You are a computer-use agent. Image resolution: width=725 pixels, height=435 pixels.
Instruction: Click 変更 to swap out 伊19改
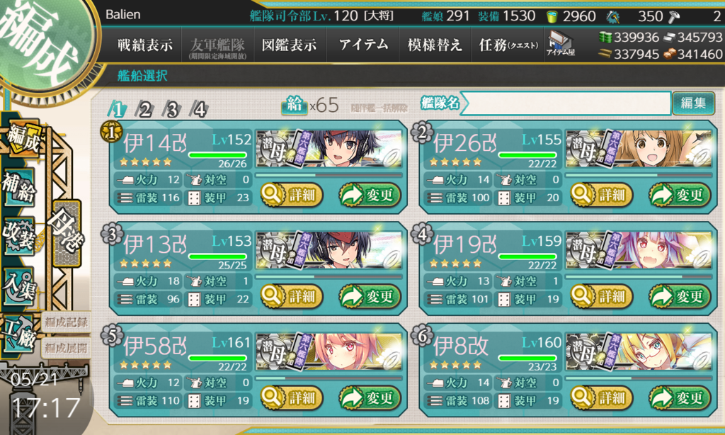680,296
